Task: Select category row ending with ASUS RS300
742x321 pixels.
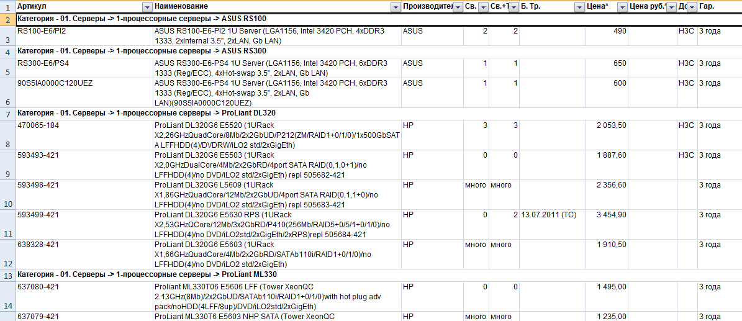Action: point(379,51)
